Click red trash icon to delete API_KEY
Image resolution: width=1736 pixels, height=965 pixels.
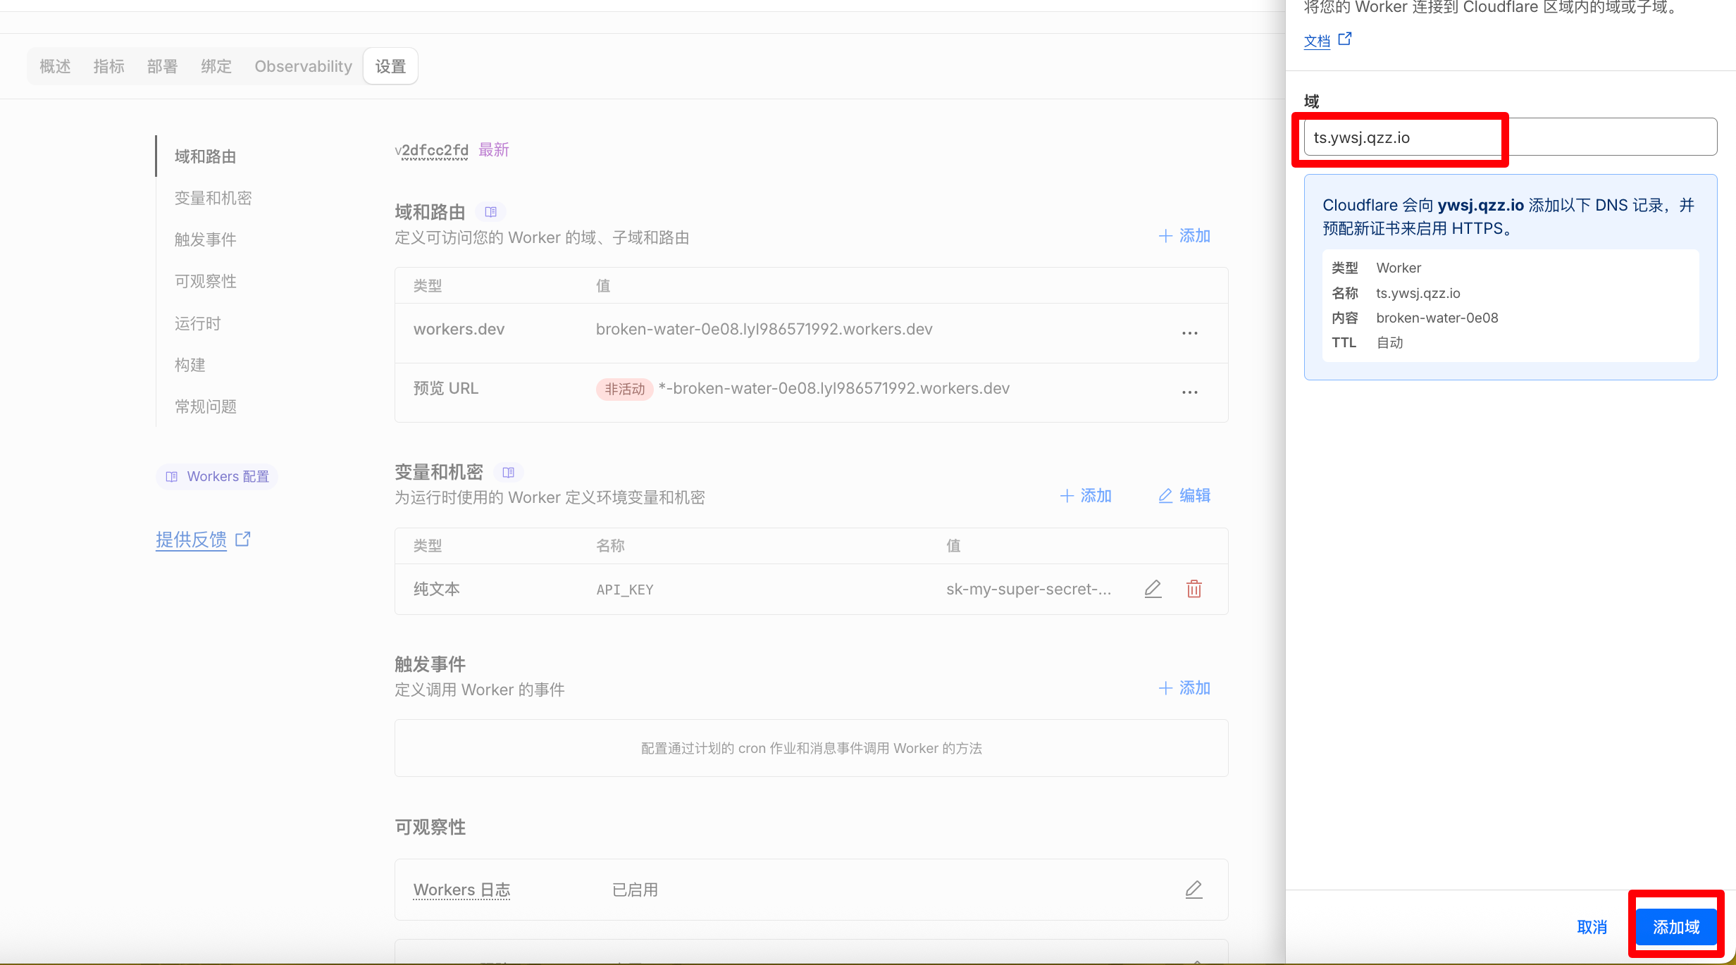pos(1193,589)
